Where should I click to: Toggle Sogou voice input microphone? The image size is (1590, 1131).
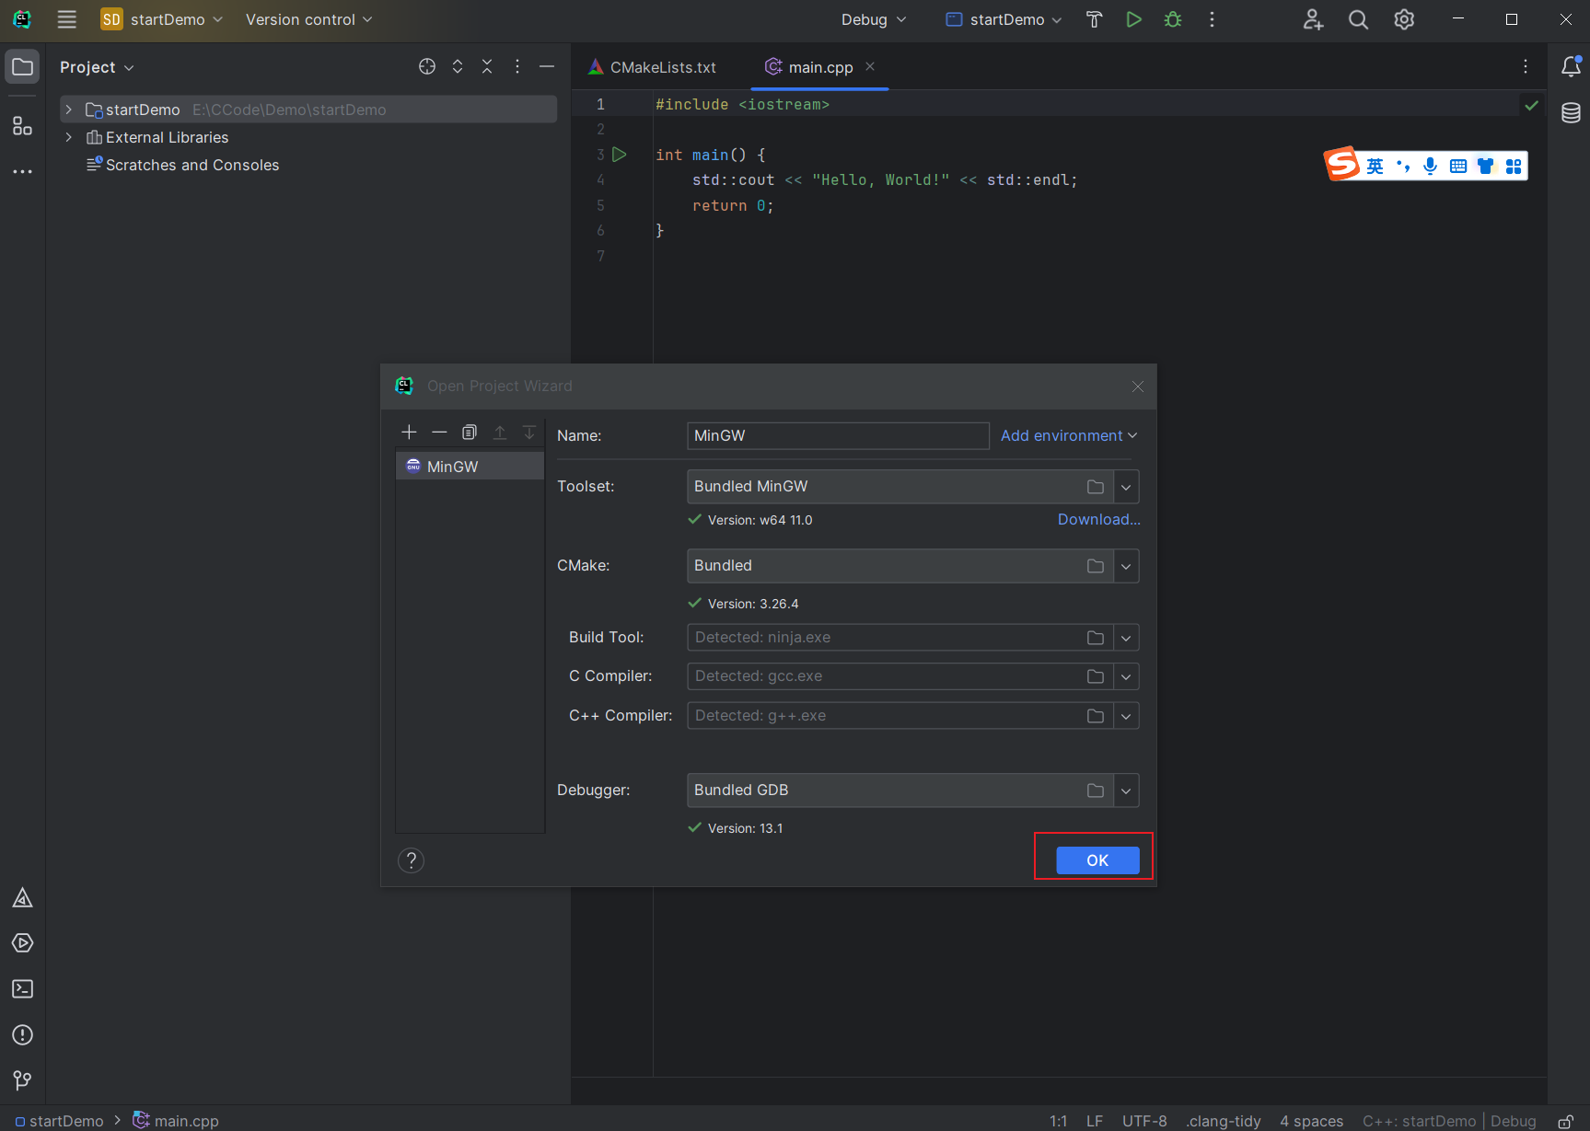coord(1430,166)
